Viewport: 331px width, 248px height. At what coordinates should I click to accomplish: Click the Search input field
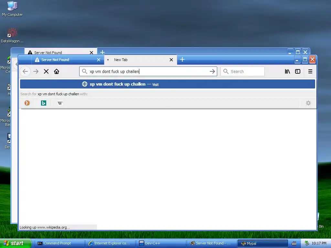[x=242, y=71]
